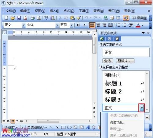Insert Text Box icon

coord(75,127)
